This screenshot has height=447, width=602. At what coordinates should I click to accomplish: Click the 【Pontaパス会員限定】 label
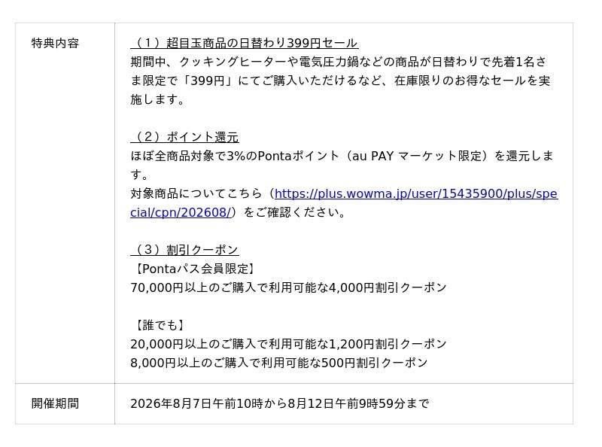[x=193, y=269]
